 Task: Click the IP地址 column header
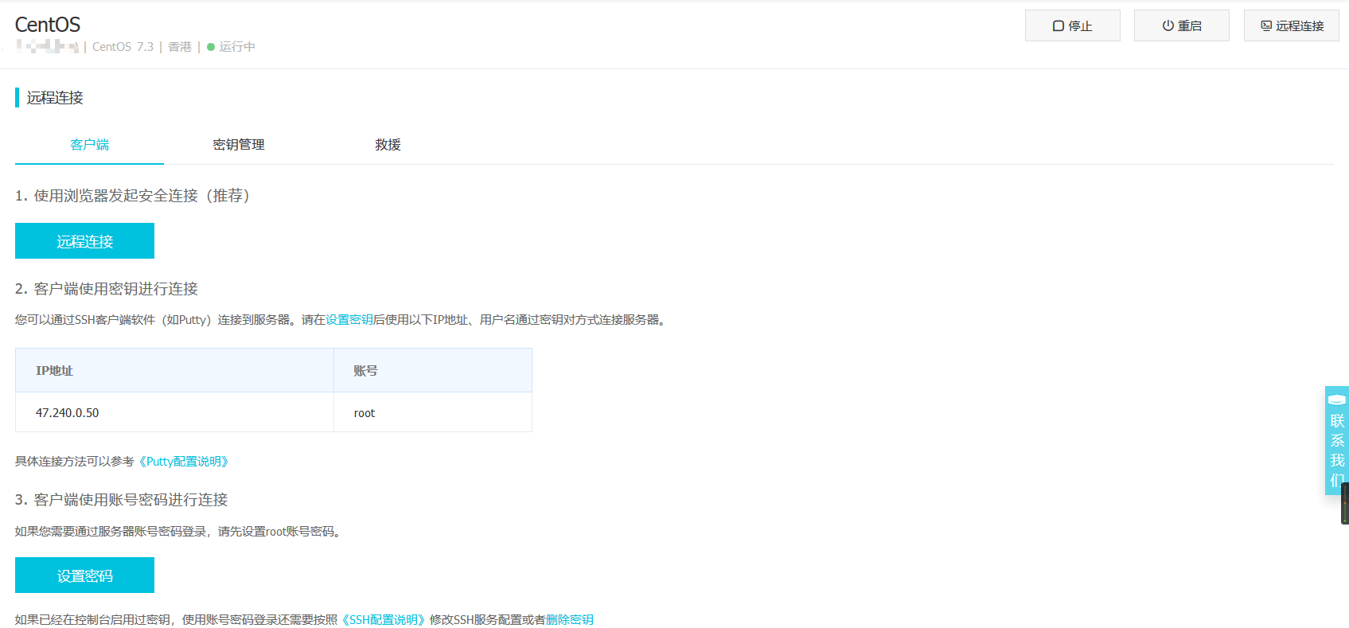[x=54, y=371]
